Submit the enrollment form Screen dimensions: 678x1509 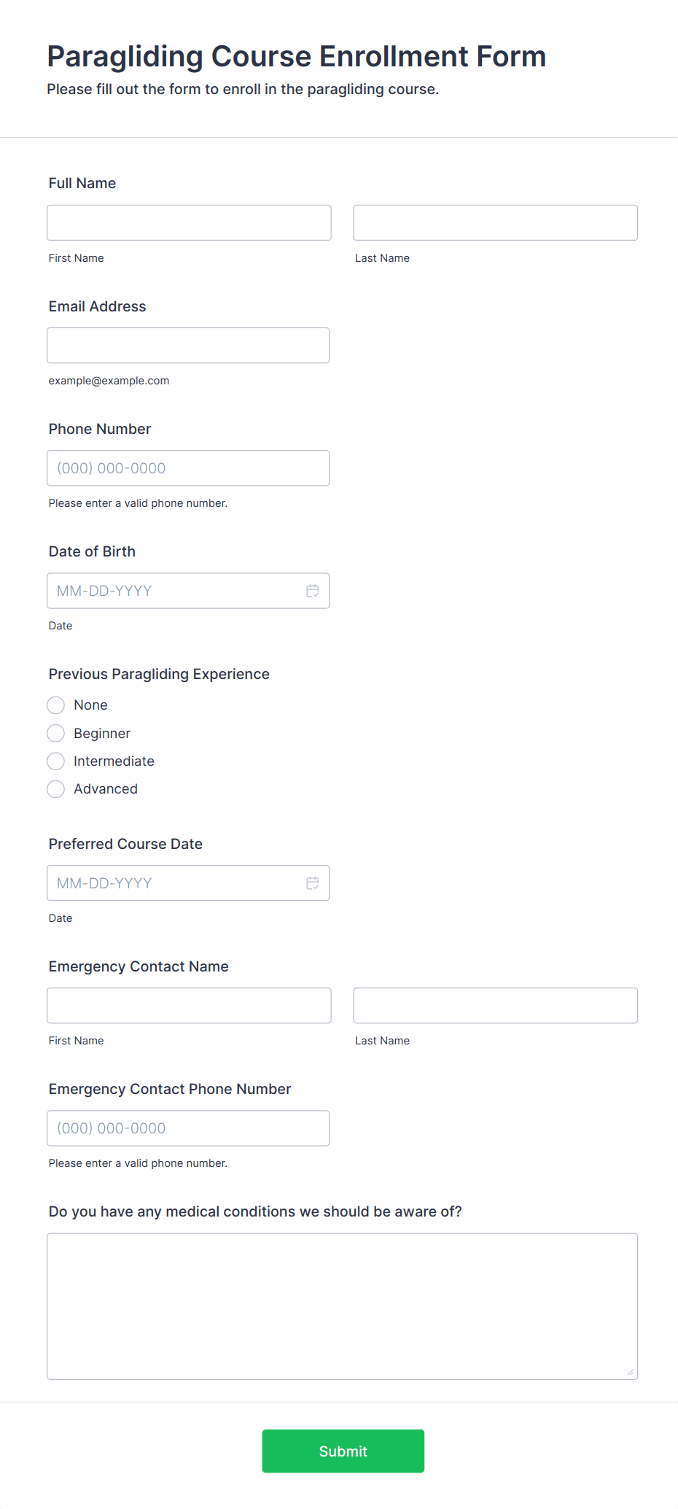(343, 1451)
